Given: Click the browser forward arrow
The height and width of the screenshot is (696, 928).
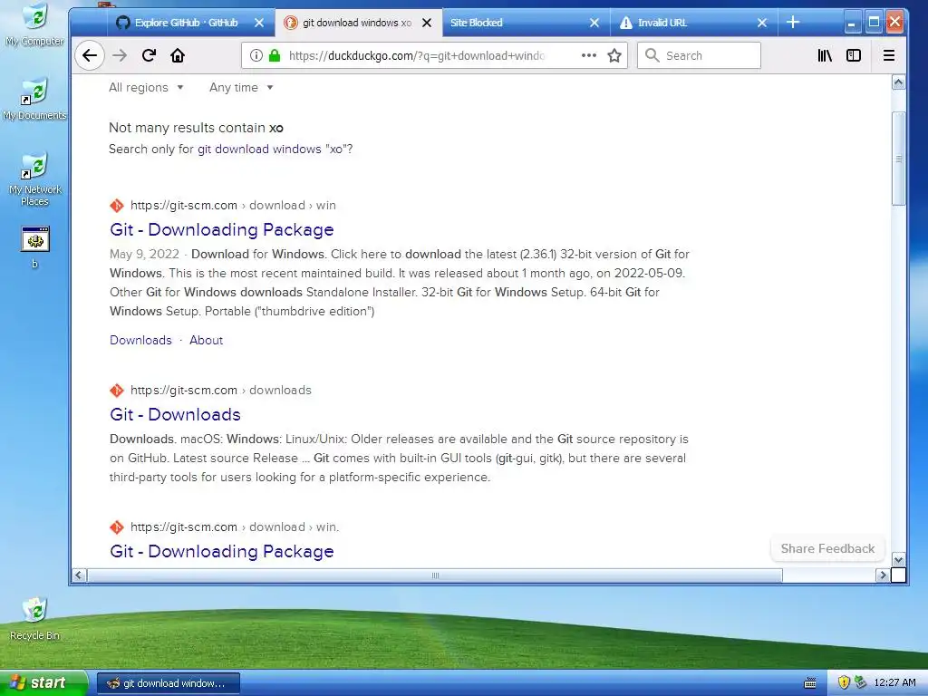Looking at the screenshot, I should (120, 55).
